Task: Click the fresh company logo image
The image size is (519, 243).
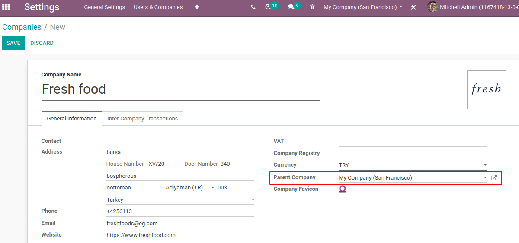Action: click(486, 90)
